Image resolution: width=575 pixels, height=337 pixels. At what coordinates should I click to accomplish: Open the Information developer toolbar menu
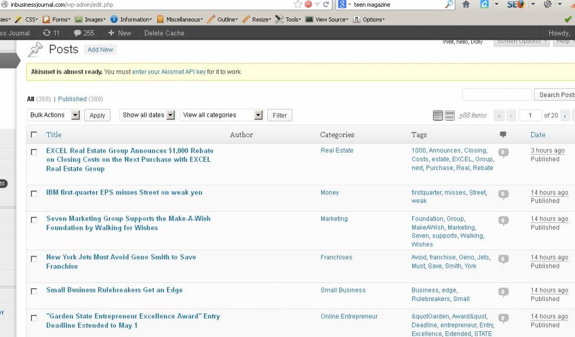131,20
